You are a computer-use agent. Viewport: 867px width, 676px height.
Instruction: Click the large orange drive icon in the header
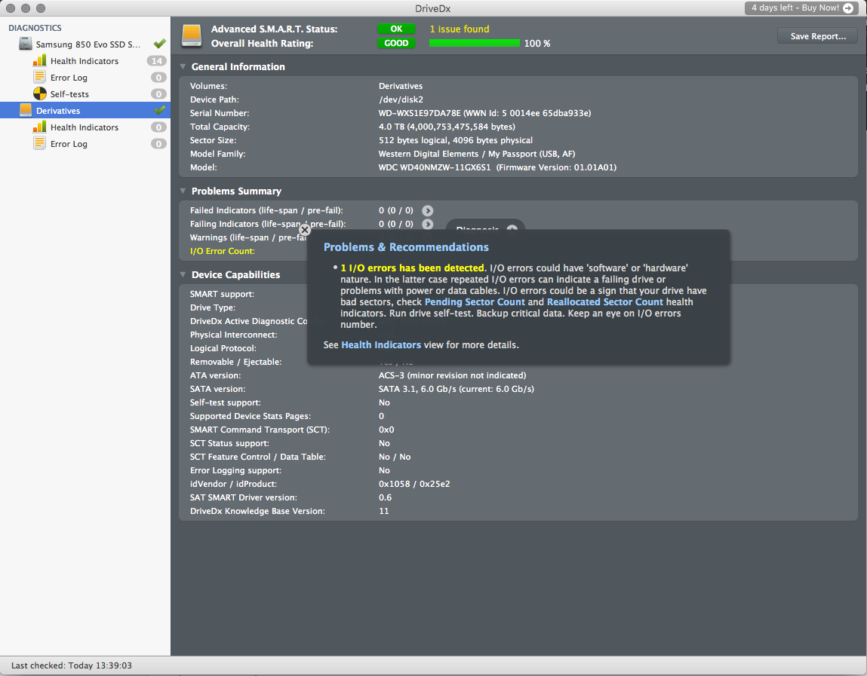click(192, 36)
